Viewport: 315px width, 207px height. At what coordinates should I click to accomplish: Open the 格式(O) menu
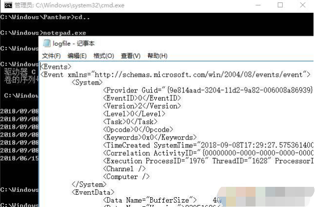(104, 56)
